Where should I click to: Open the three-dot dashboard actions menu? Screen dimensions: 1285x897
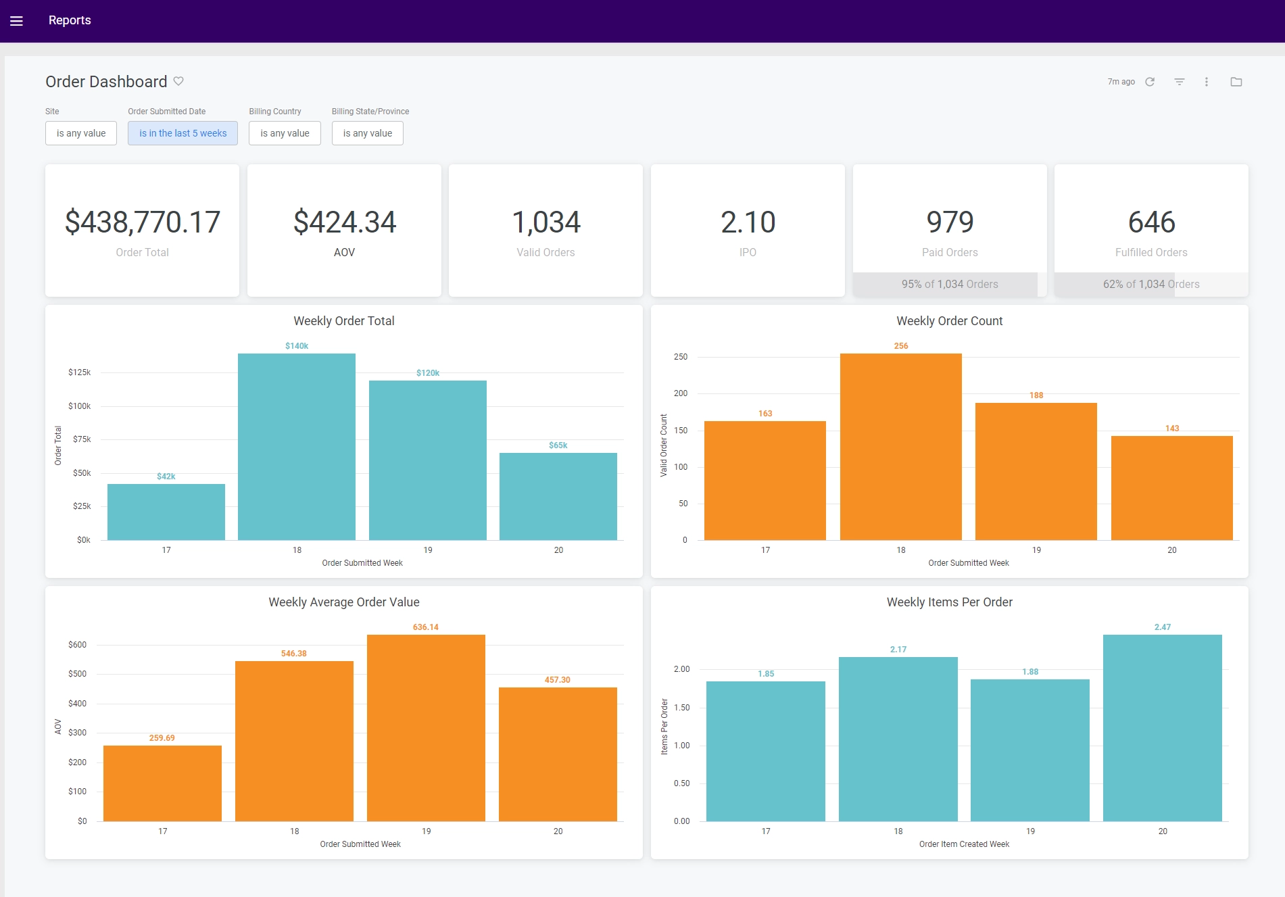pos(1207,81)
